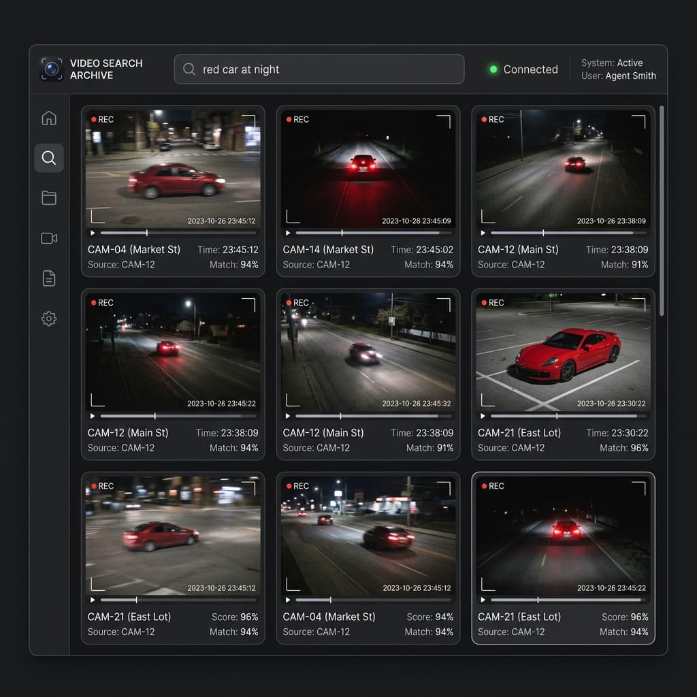Play the CAM-14 (Market St) clip
The image size is (697, 697).
point(288,233)
